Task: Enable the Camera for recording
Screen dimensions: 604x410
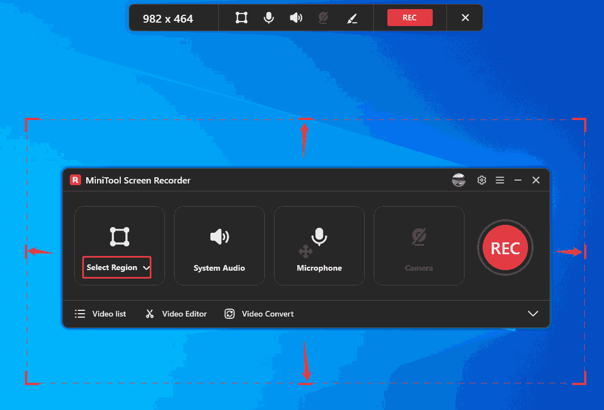Action: [x=419, y=245]
